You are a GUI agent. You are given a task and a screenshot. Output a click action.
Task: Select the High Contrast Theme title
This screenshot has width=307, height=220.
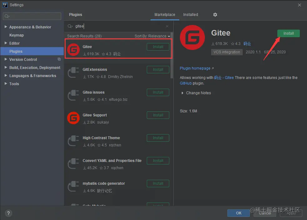click(x=101, y=138)
